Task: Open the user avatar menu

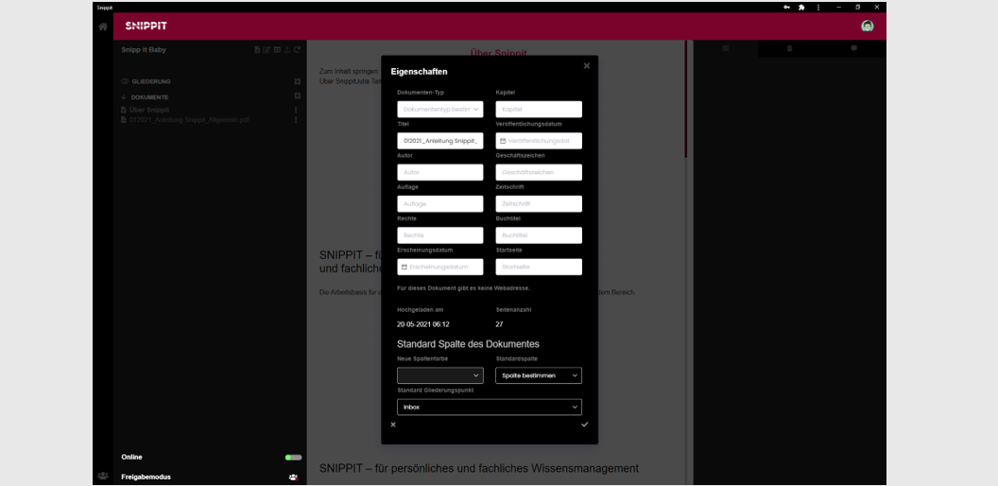Action: coord(867,26)
